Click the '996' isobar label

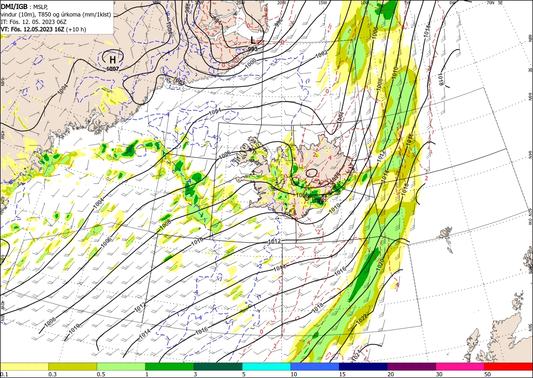[x=278, y=22]
